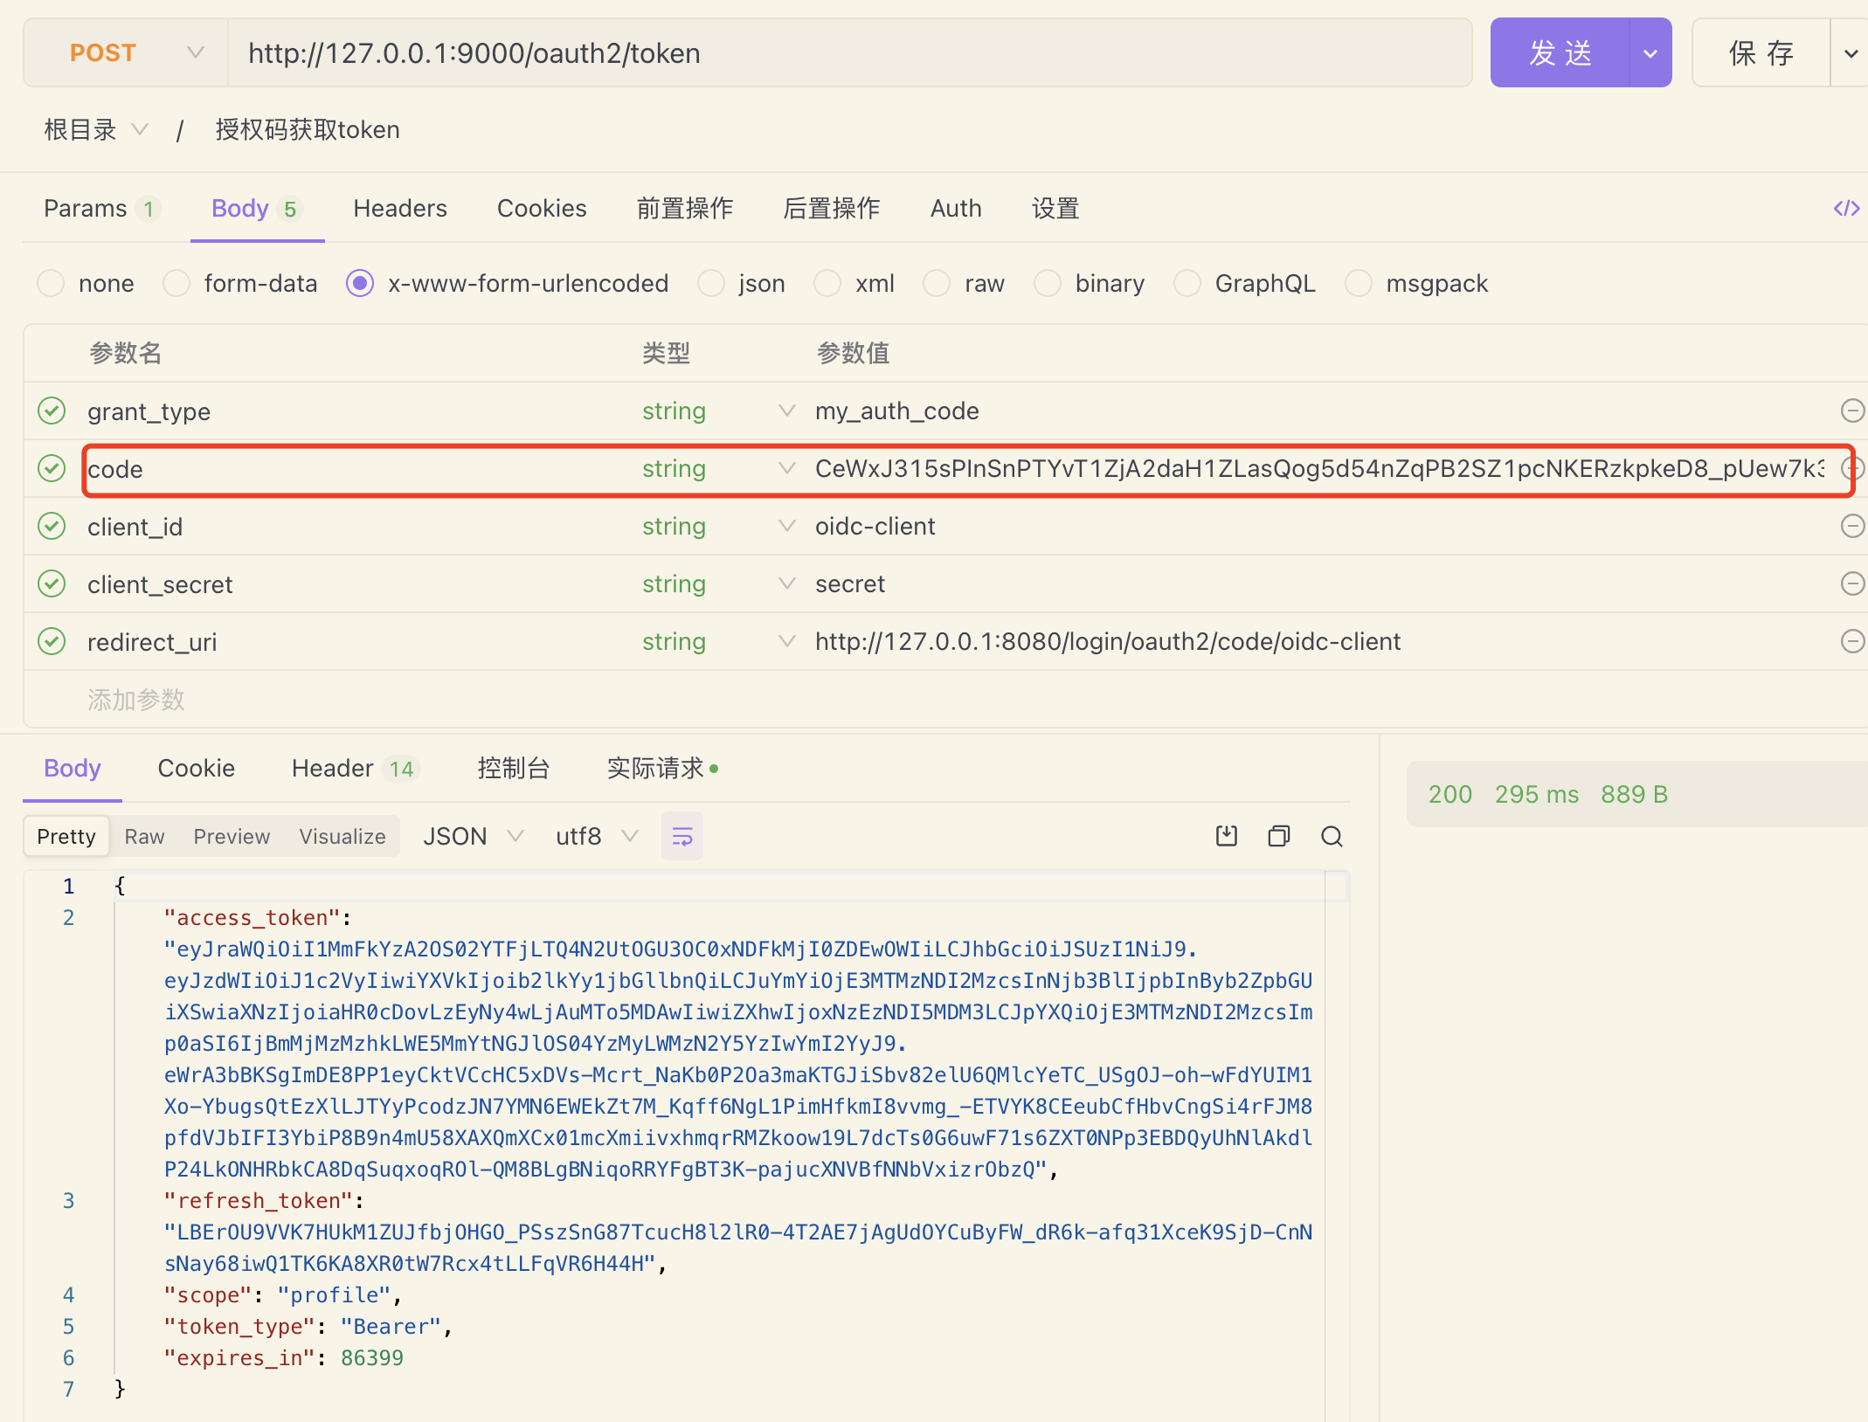Screen dimensions: 1868x1422
Task: Open the request Cookies tab
Action: tap(542, 208)
